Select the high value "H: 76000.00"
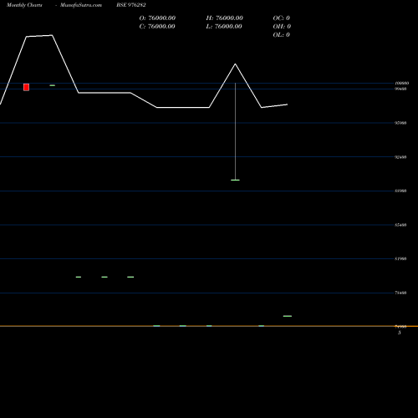Screen dimensions: 418x418 [x=225, y=18]
